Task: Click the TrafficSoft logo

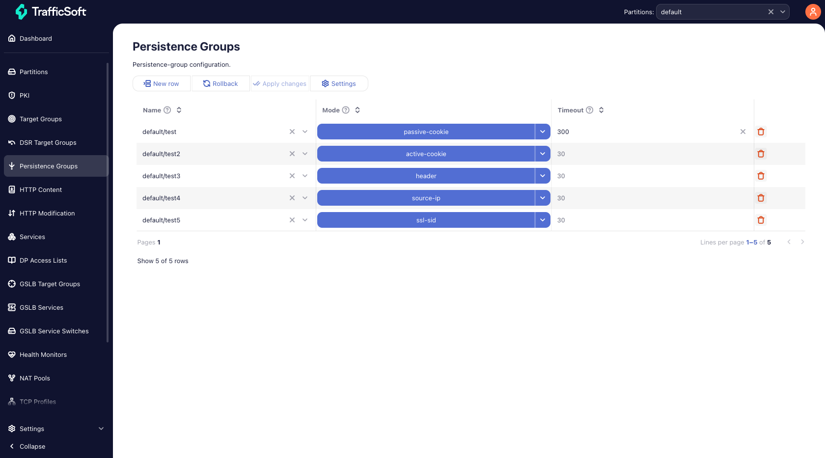Action: [x=51, y=12]
